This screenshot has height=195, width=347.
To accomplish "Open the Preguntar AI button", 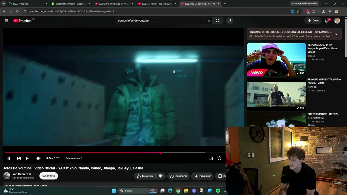I will pos(202,176).
